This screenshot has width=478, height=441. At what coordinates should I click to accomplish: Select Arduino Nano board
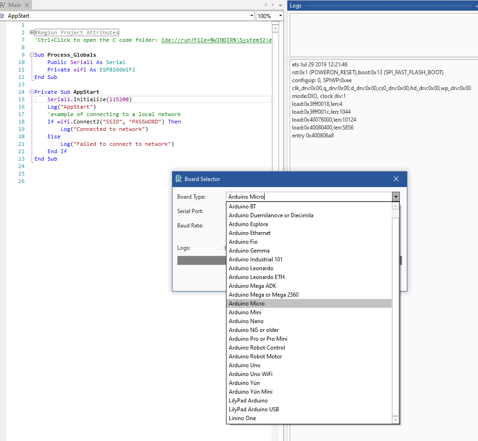coord(309,321)
